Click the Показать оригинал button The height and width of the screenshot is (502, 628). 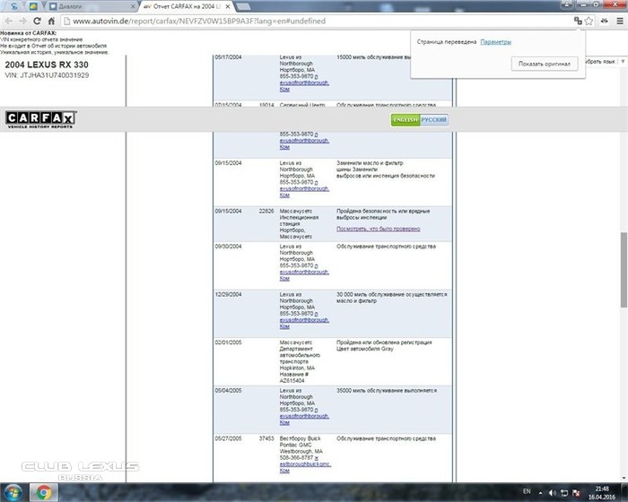544,64
